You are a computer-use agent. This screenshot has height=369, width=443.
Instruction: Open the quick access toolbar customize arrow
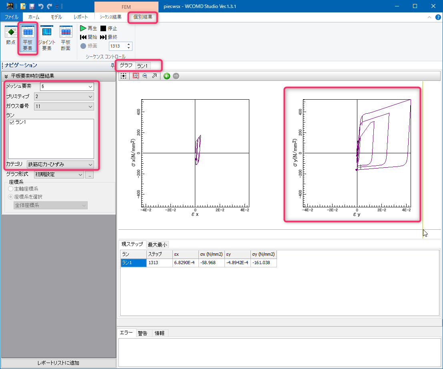pos(57,6)
